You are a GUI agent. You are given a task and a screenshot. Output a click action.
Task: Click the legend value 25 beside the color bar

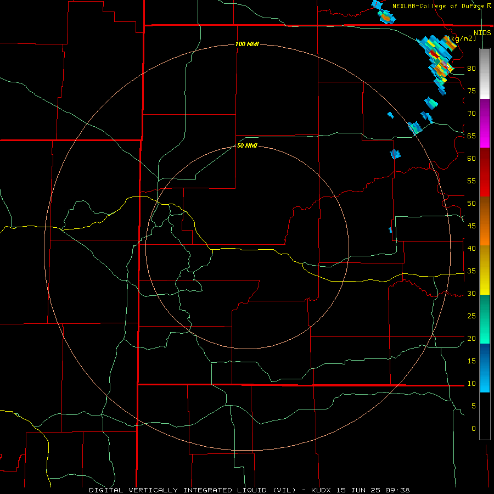471,316
